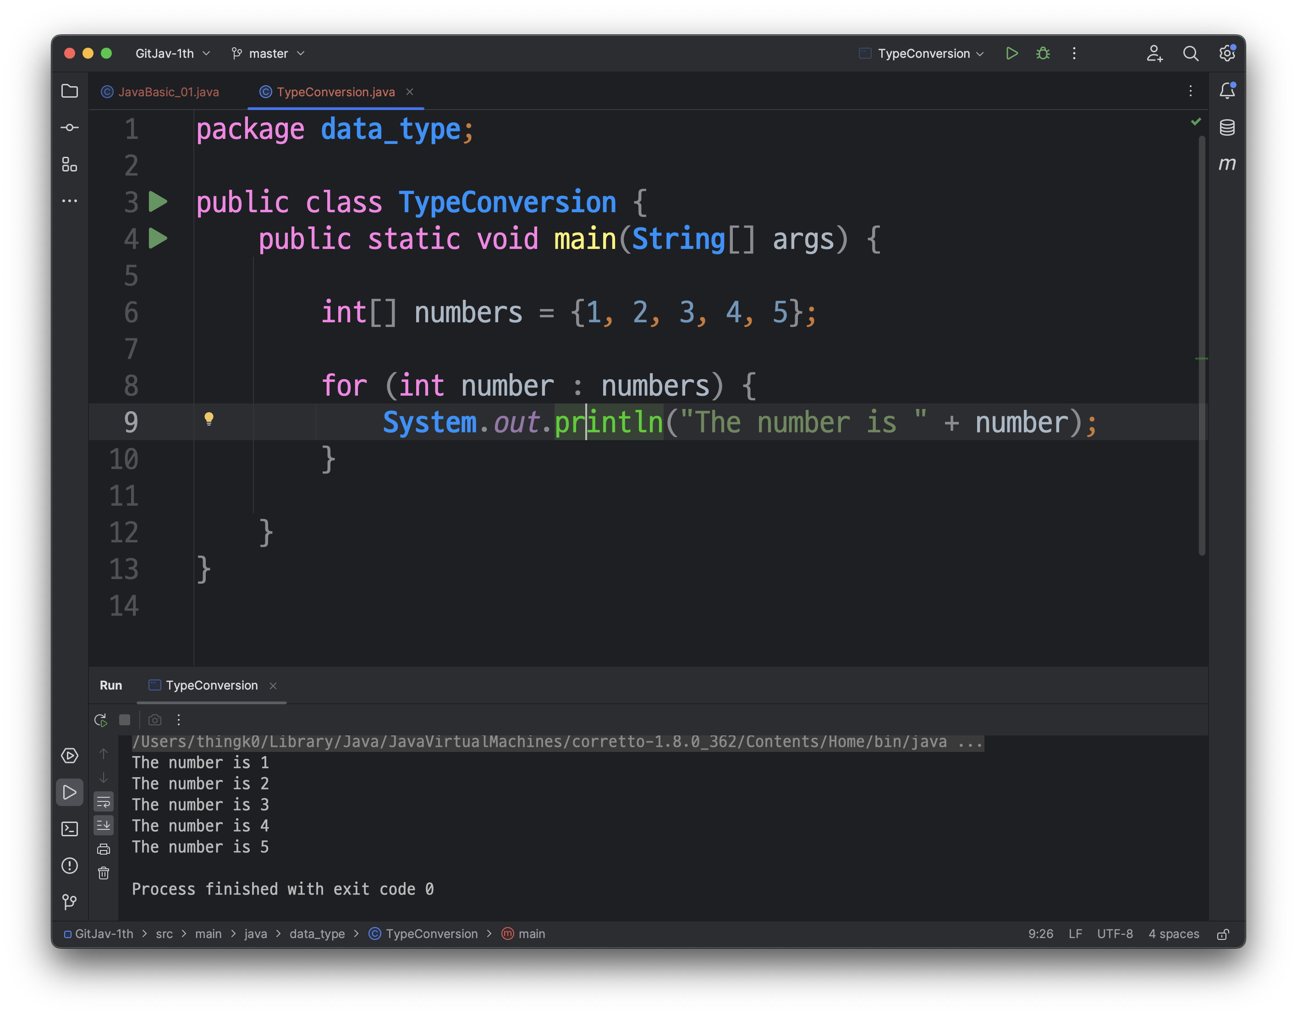
Task: Switch to JavaBasic_01.java editor tab
Action: coord(160,92)
